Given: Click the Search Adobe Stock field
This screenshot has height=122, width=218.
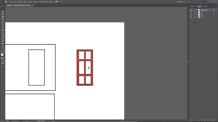Looking at the screenshot, I should click(197, 2).
